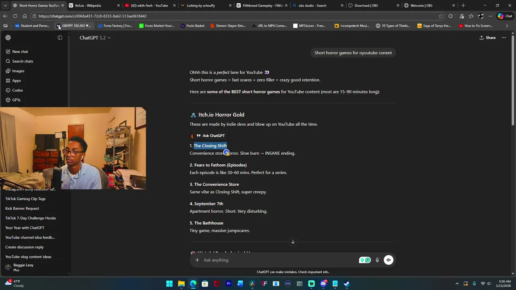Go back to previous page
The image size is (516, 290).
pos(5,16)
